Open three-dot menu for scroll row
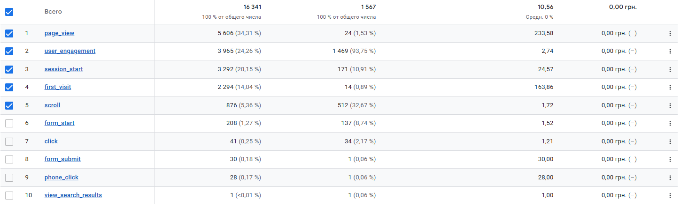 point(670,105)
